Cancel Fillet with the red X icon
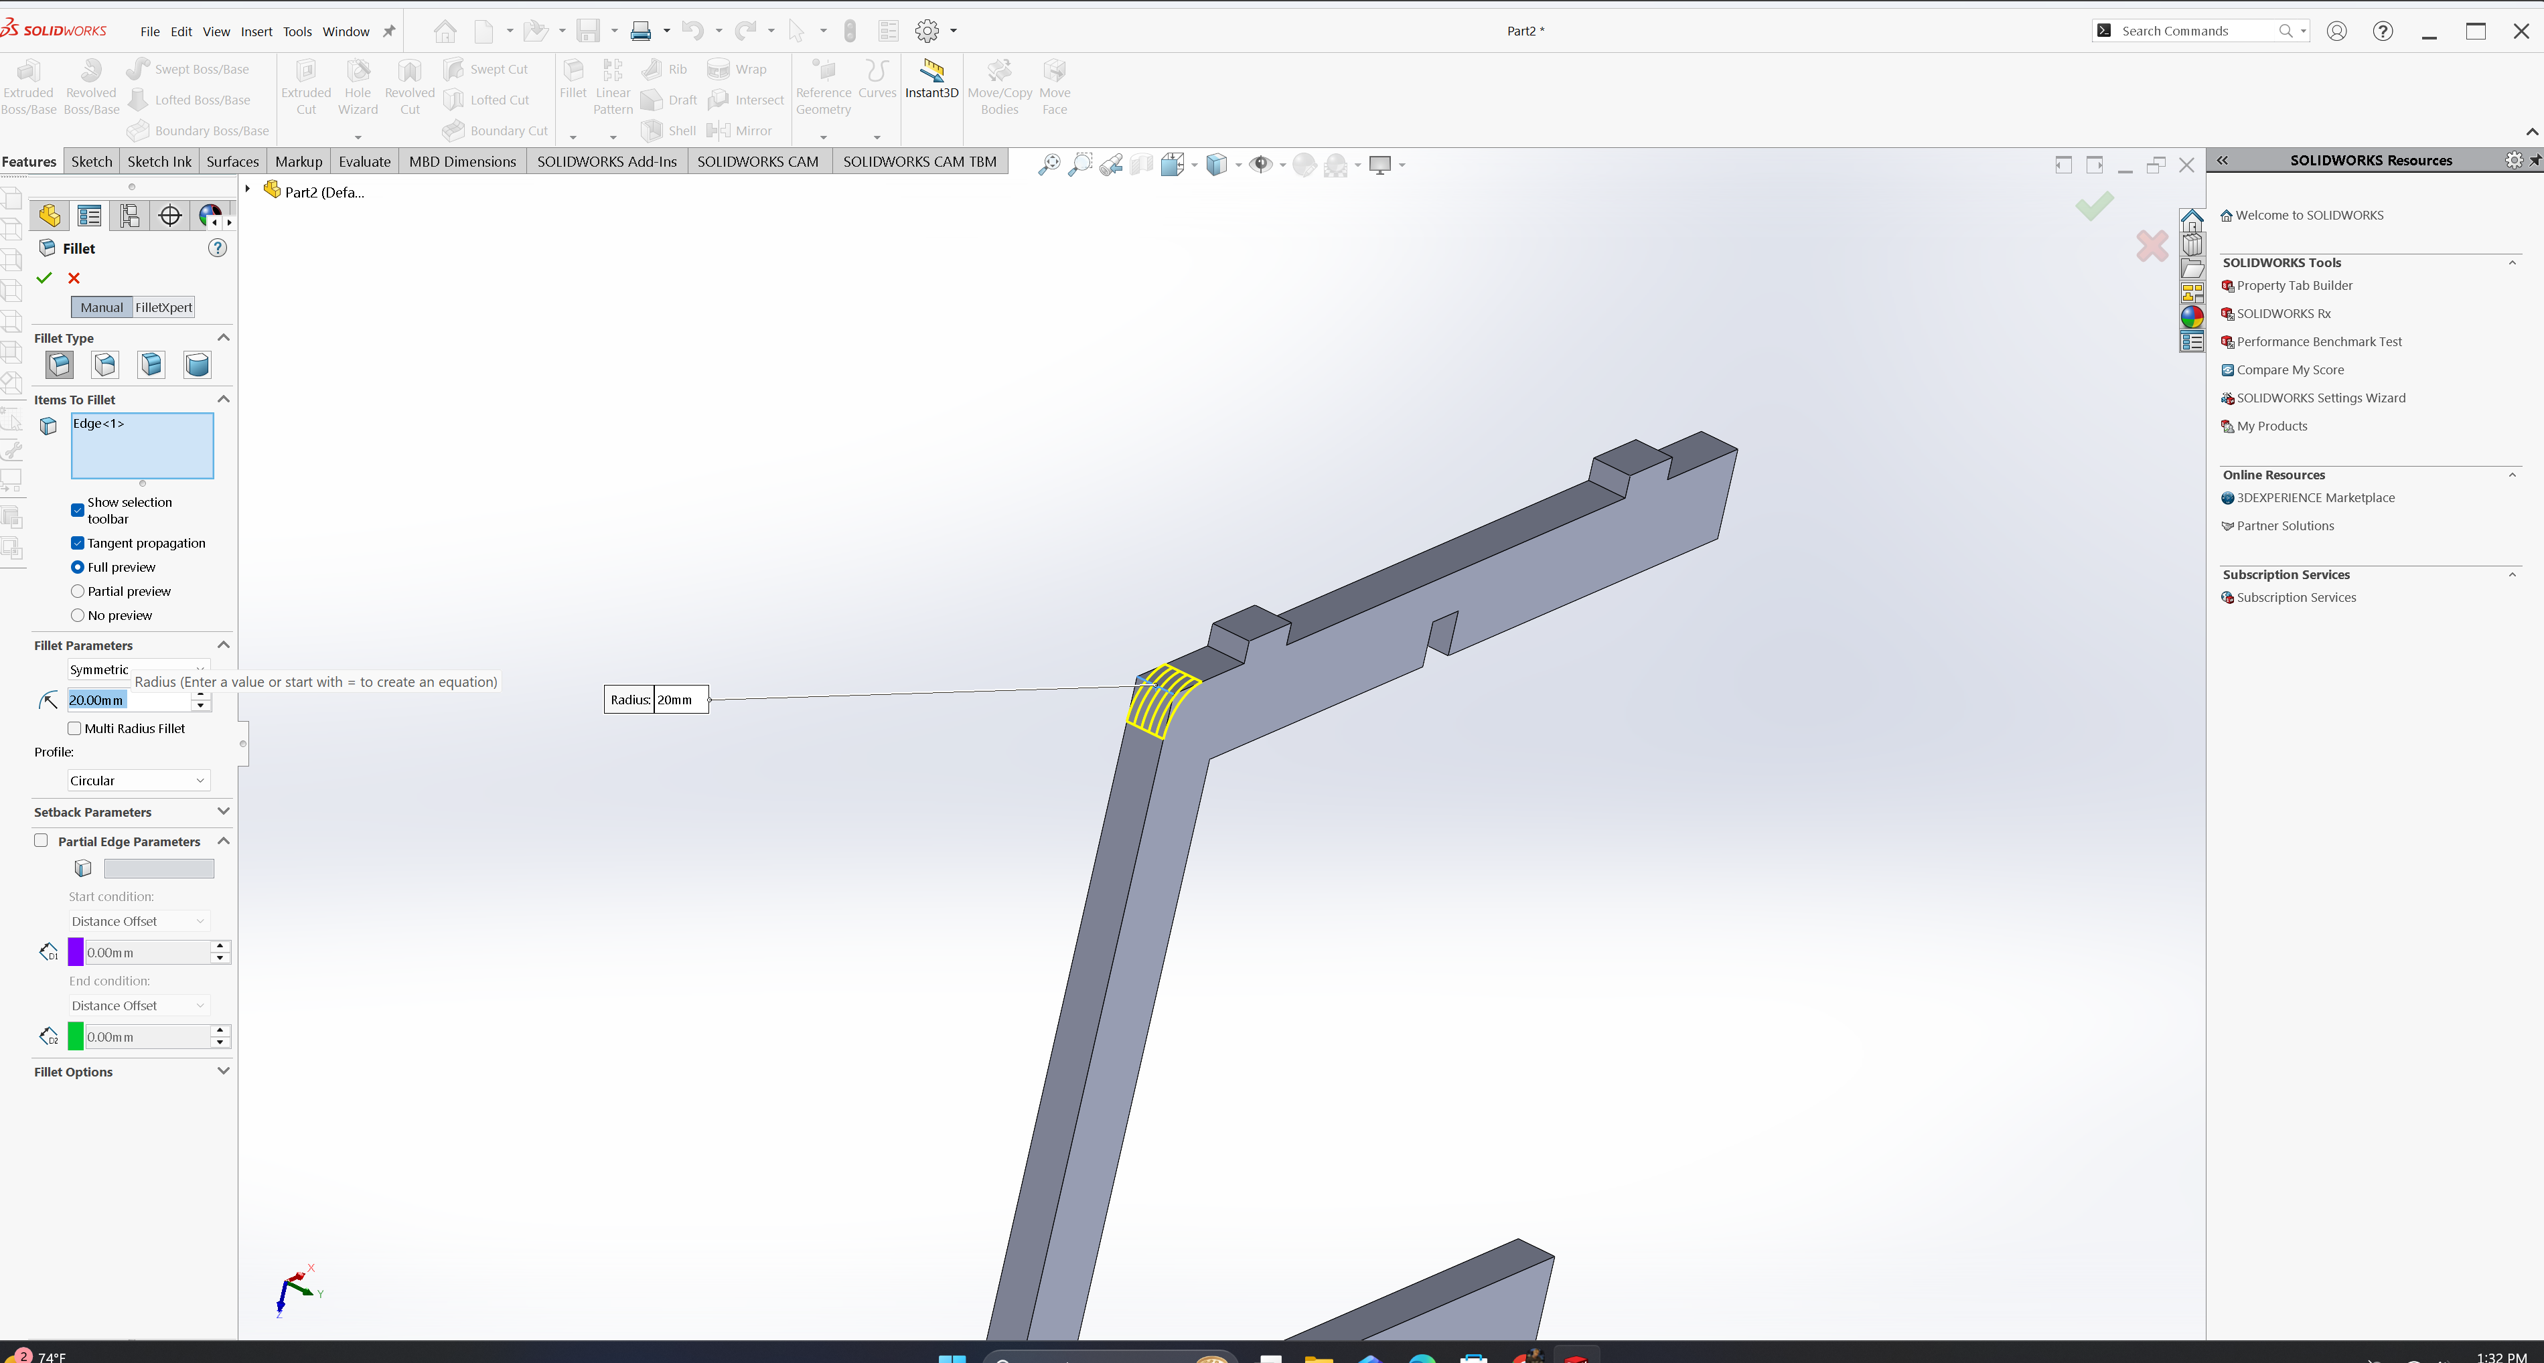2544x1363 pixels. pos(74,278)
